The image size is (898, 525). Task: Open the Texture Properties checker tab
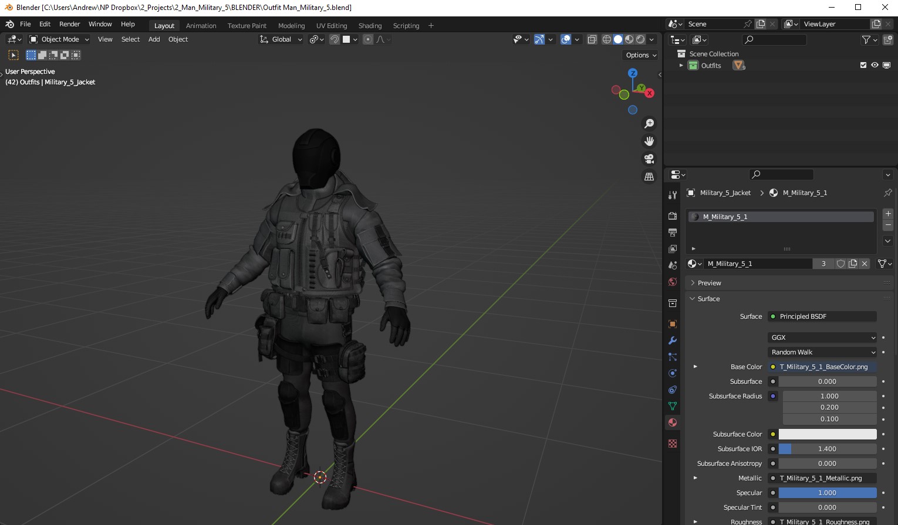click(x=673, y=444)
